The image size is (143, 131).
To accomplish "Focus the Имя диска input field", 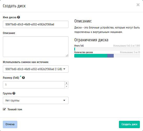I will [36, 24].
